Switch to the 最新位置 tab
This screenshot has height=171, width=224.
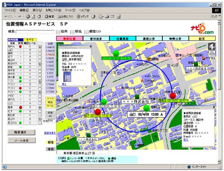(x=69, y=38)
